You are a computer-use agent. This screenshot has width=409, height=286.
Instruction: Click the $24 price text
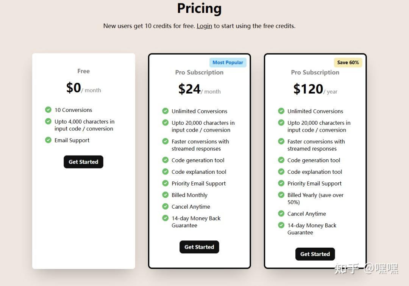click(189, 89)
